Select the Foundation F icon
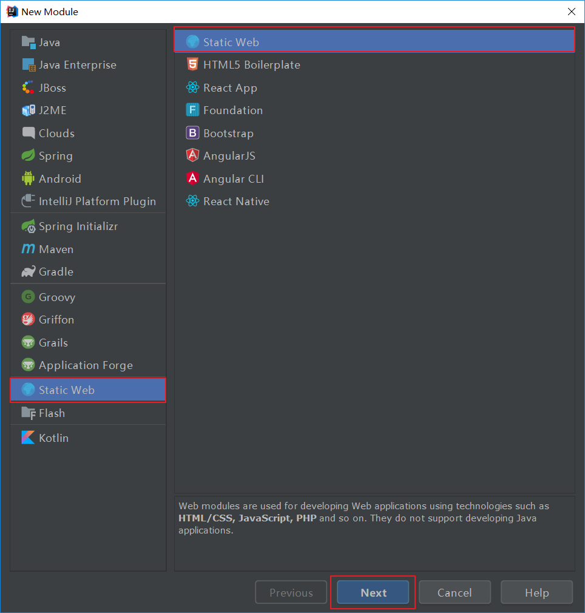 192,110
